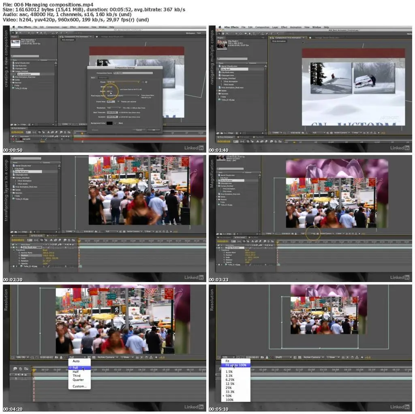In the 00:00:50 frame, open the Preset dropdown
Viewport: 415px width, 414px height.
click(x=123, y=82)
